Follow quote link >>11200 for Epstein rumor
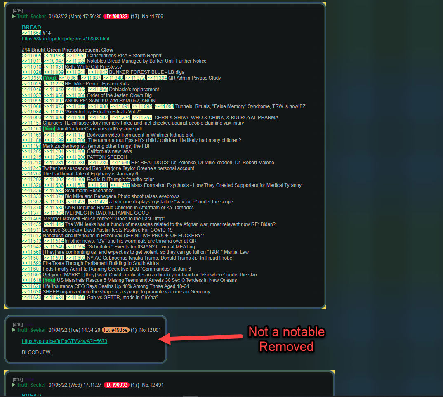443x397 pixels. [x=76, y=140]
